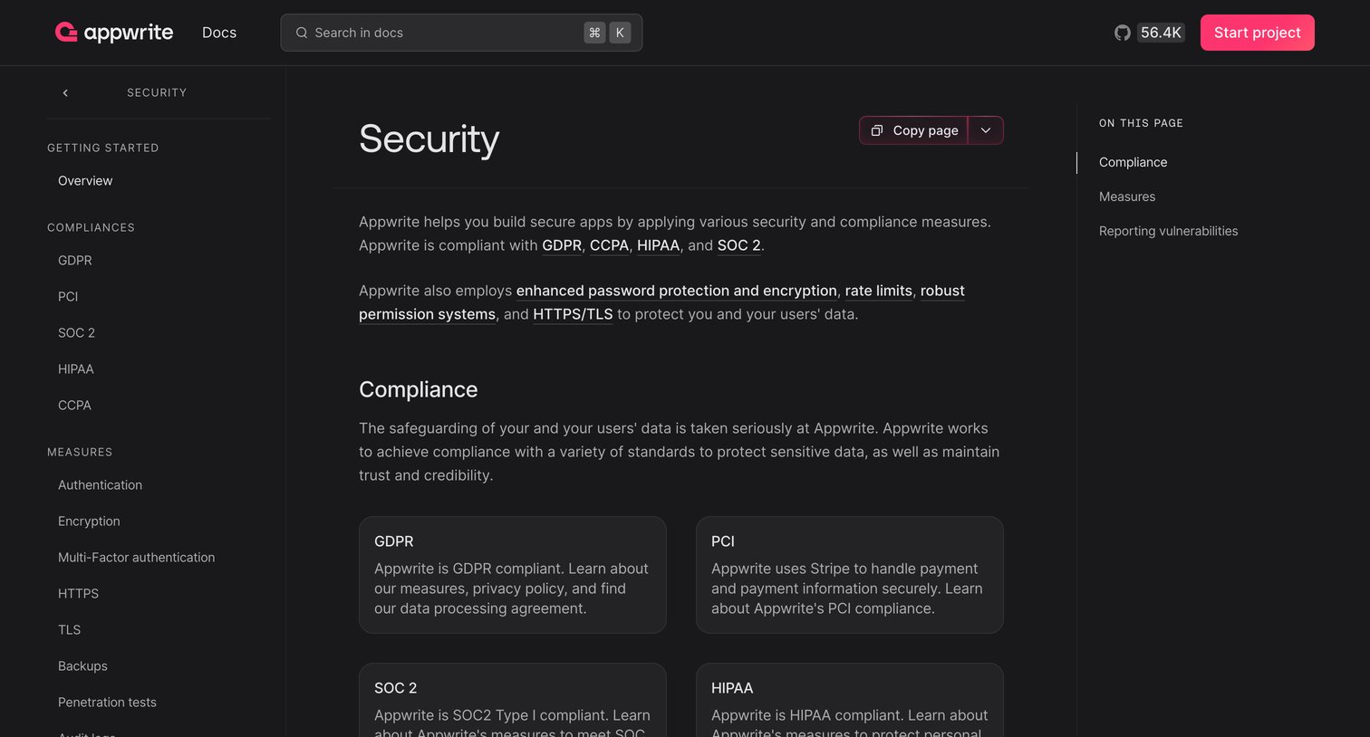Jump to Compliance in On This Page
This screenshot has height=737, width=1370.
point(1133,162)
